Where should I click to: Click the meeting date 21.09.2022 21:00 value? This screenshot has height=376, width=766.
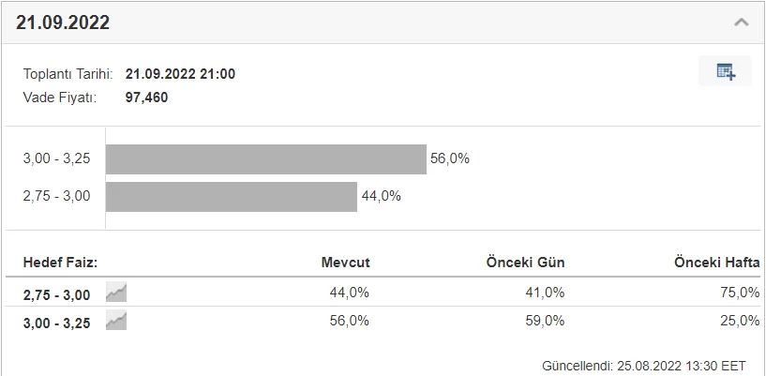click(x=180, y=74)
